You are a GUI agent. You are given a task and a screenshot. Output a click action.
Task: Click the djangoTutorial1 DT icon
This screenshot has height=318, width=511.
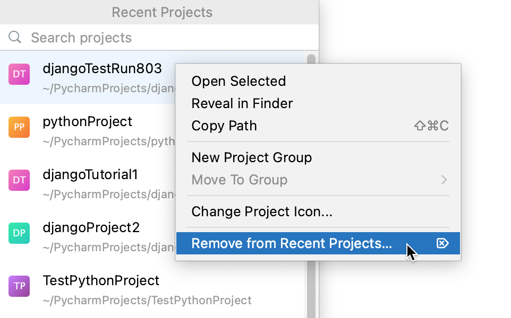pos(19,180)
